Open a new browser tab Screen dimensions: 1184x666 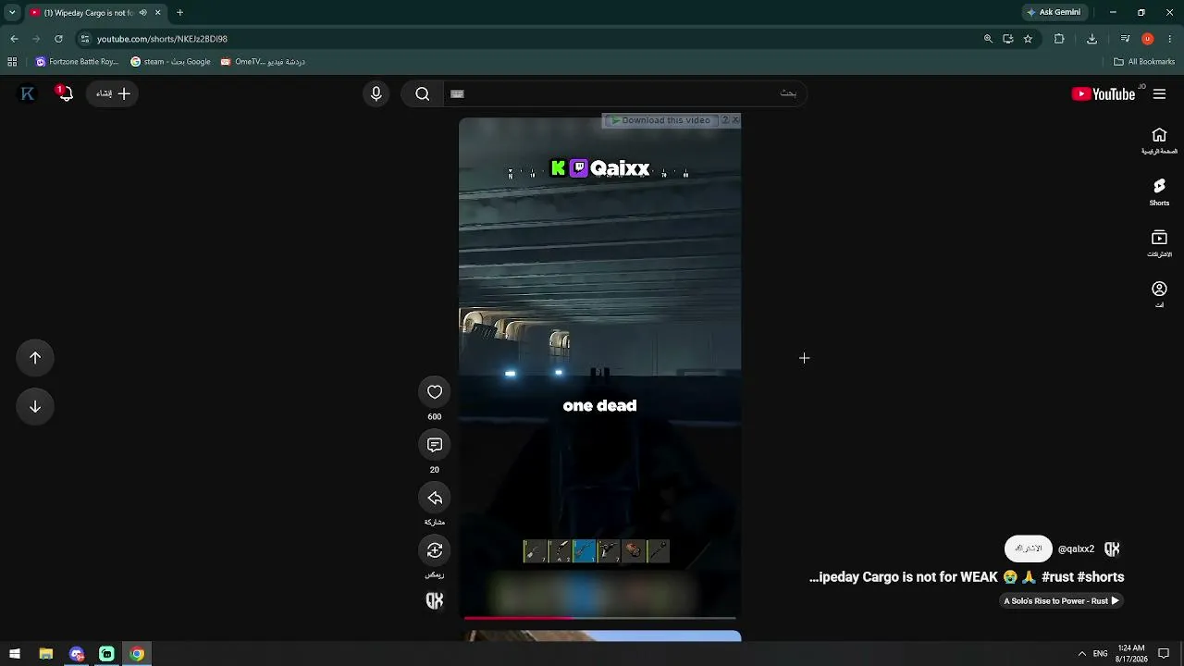click(x=179, y=13)
